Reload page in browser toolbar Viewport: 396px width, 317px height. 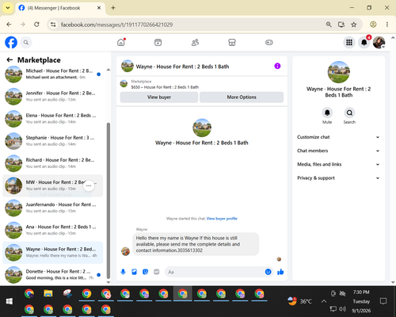36,25
